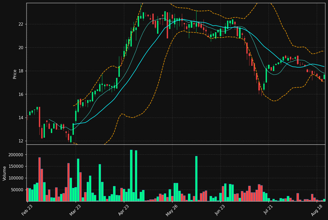
Task: Click the "Price" axis title
Action: pos(15,74)
